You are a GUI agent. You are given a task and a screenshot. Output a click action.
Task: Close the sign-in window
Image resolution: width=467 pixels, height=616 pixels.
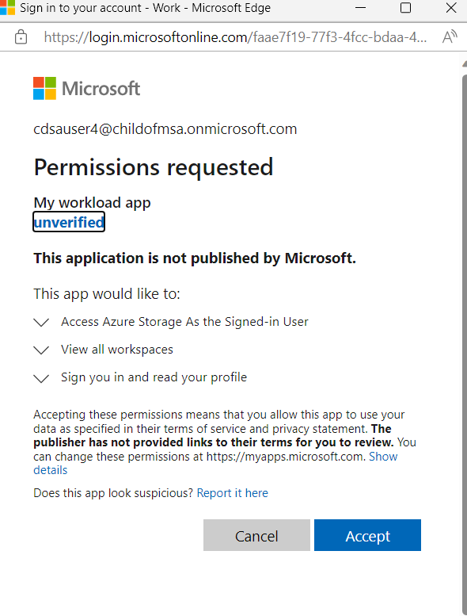[451, 7]
